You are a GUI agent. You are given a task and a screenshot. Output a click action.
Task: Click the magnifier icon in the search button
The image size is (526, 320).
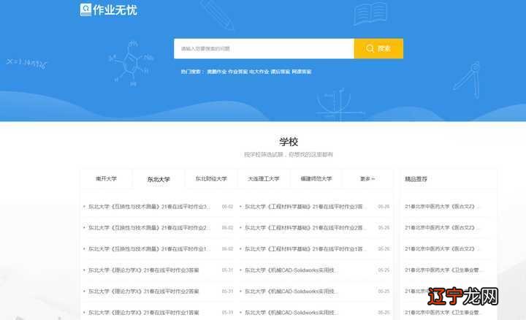coord(370,48)
